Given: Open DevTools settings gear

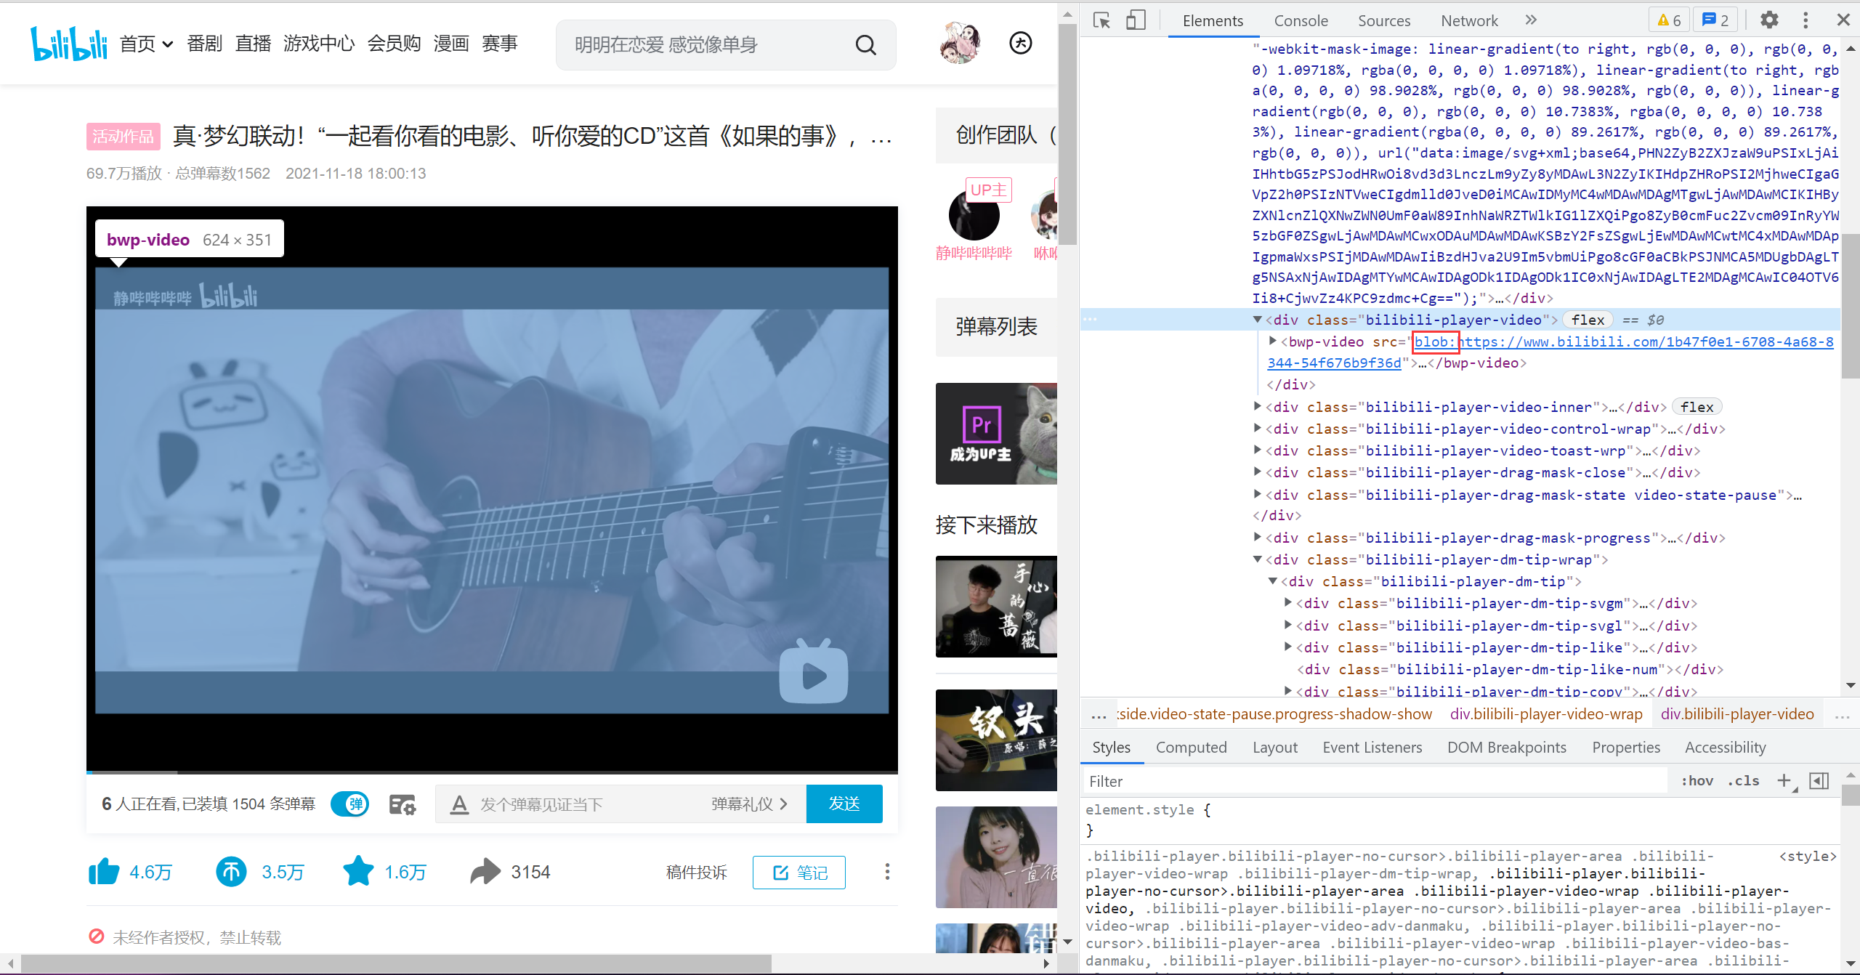Looking at the screenshot, I should (x=1769, y=20).
